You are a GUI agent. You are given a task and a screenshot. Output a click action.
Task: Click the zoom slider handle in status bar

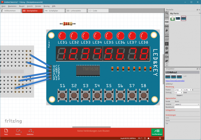[148, 138]
